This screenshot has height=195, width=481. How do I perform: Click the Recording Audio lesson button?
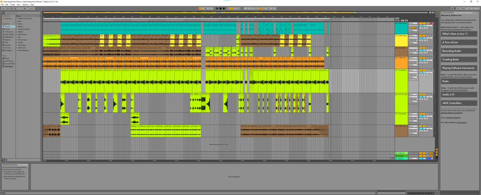point(460,51)
